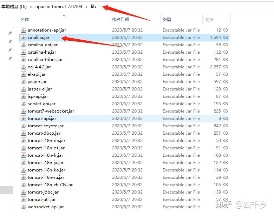Click the tomcat-i18n-ru.jar file icon
This screenshot has width=274, height=216.
(24, 177)
